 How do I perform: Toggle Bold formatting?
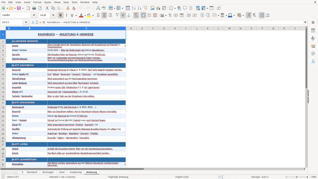pos(60,15)
